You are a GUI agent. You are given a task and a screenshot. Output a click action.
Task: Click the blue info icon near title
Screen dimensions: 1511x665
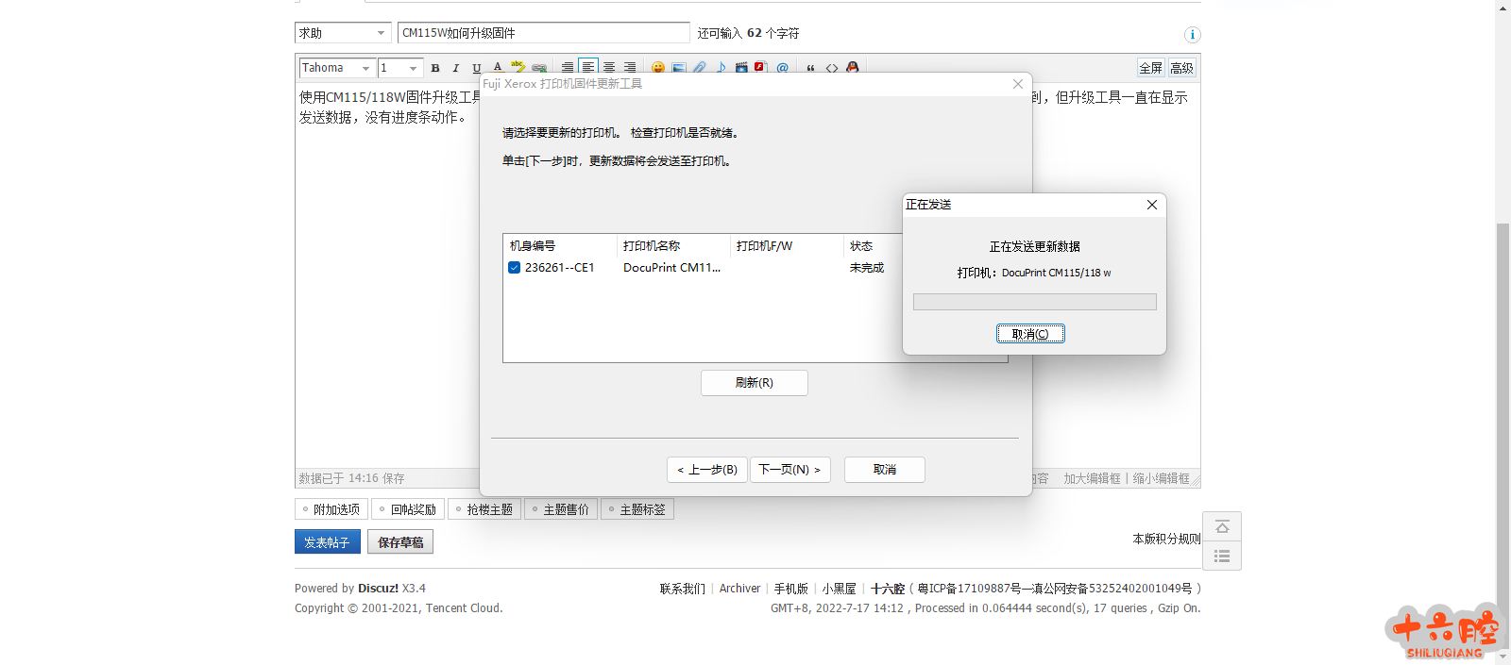(1193, 35)
